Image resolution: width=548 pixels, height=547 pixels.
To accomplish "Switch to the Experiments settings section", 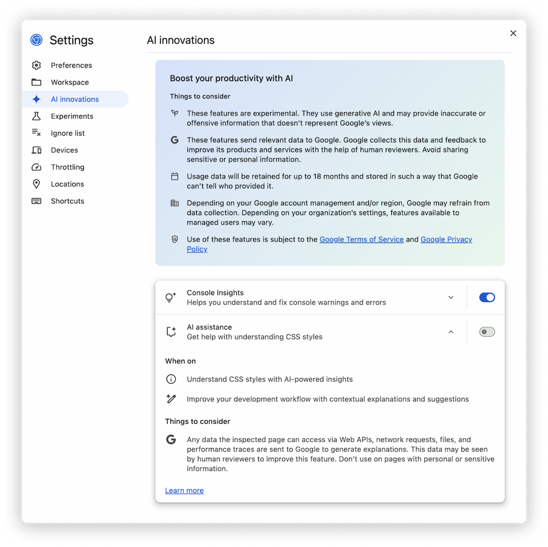I will tap(71, 116).
